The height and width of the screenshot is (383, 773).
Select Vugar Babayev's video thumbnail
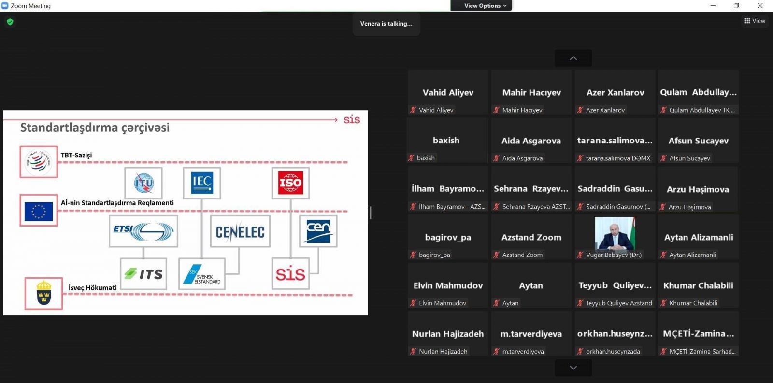pos(615,234)
